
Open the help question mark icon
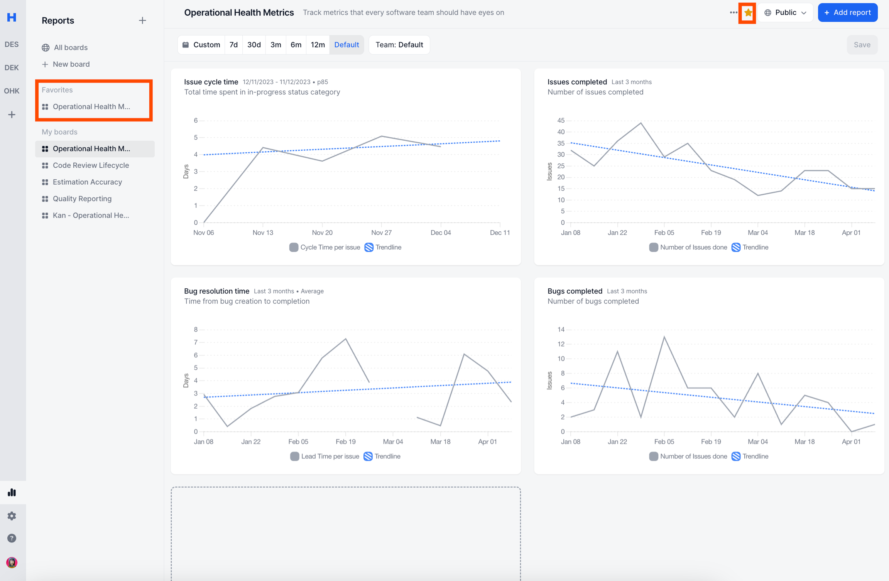(x=12, y=538)
